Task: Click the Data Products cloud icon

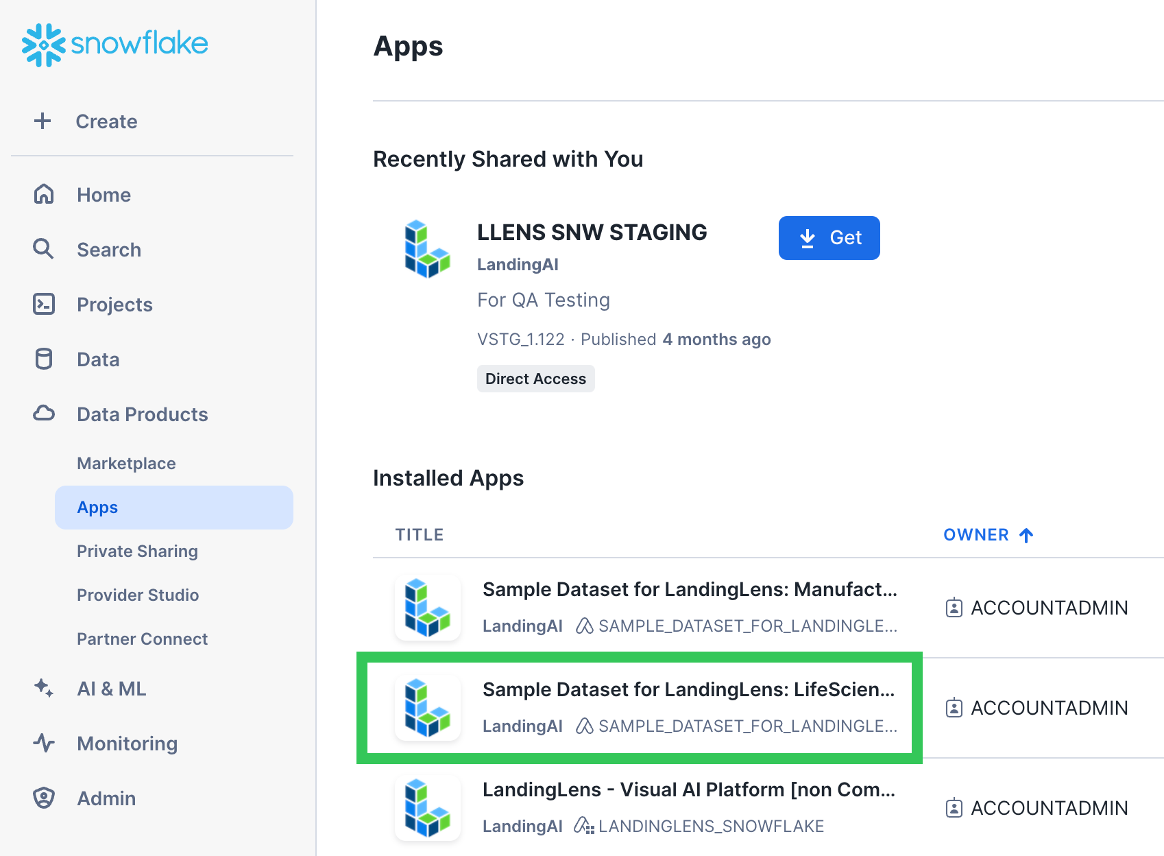Action: point(44,414)
